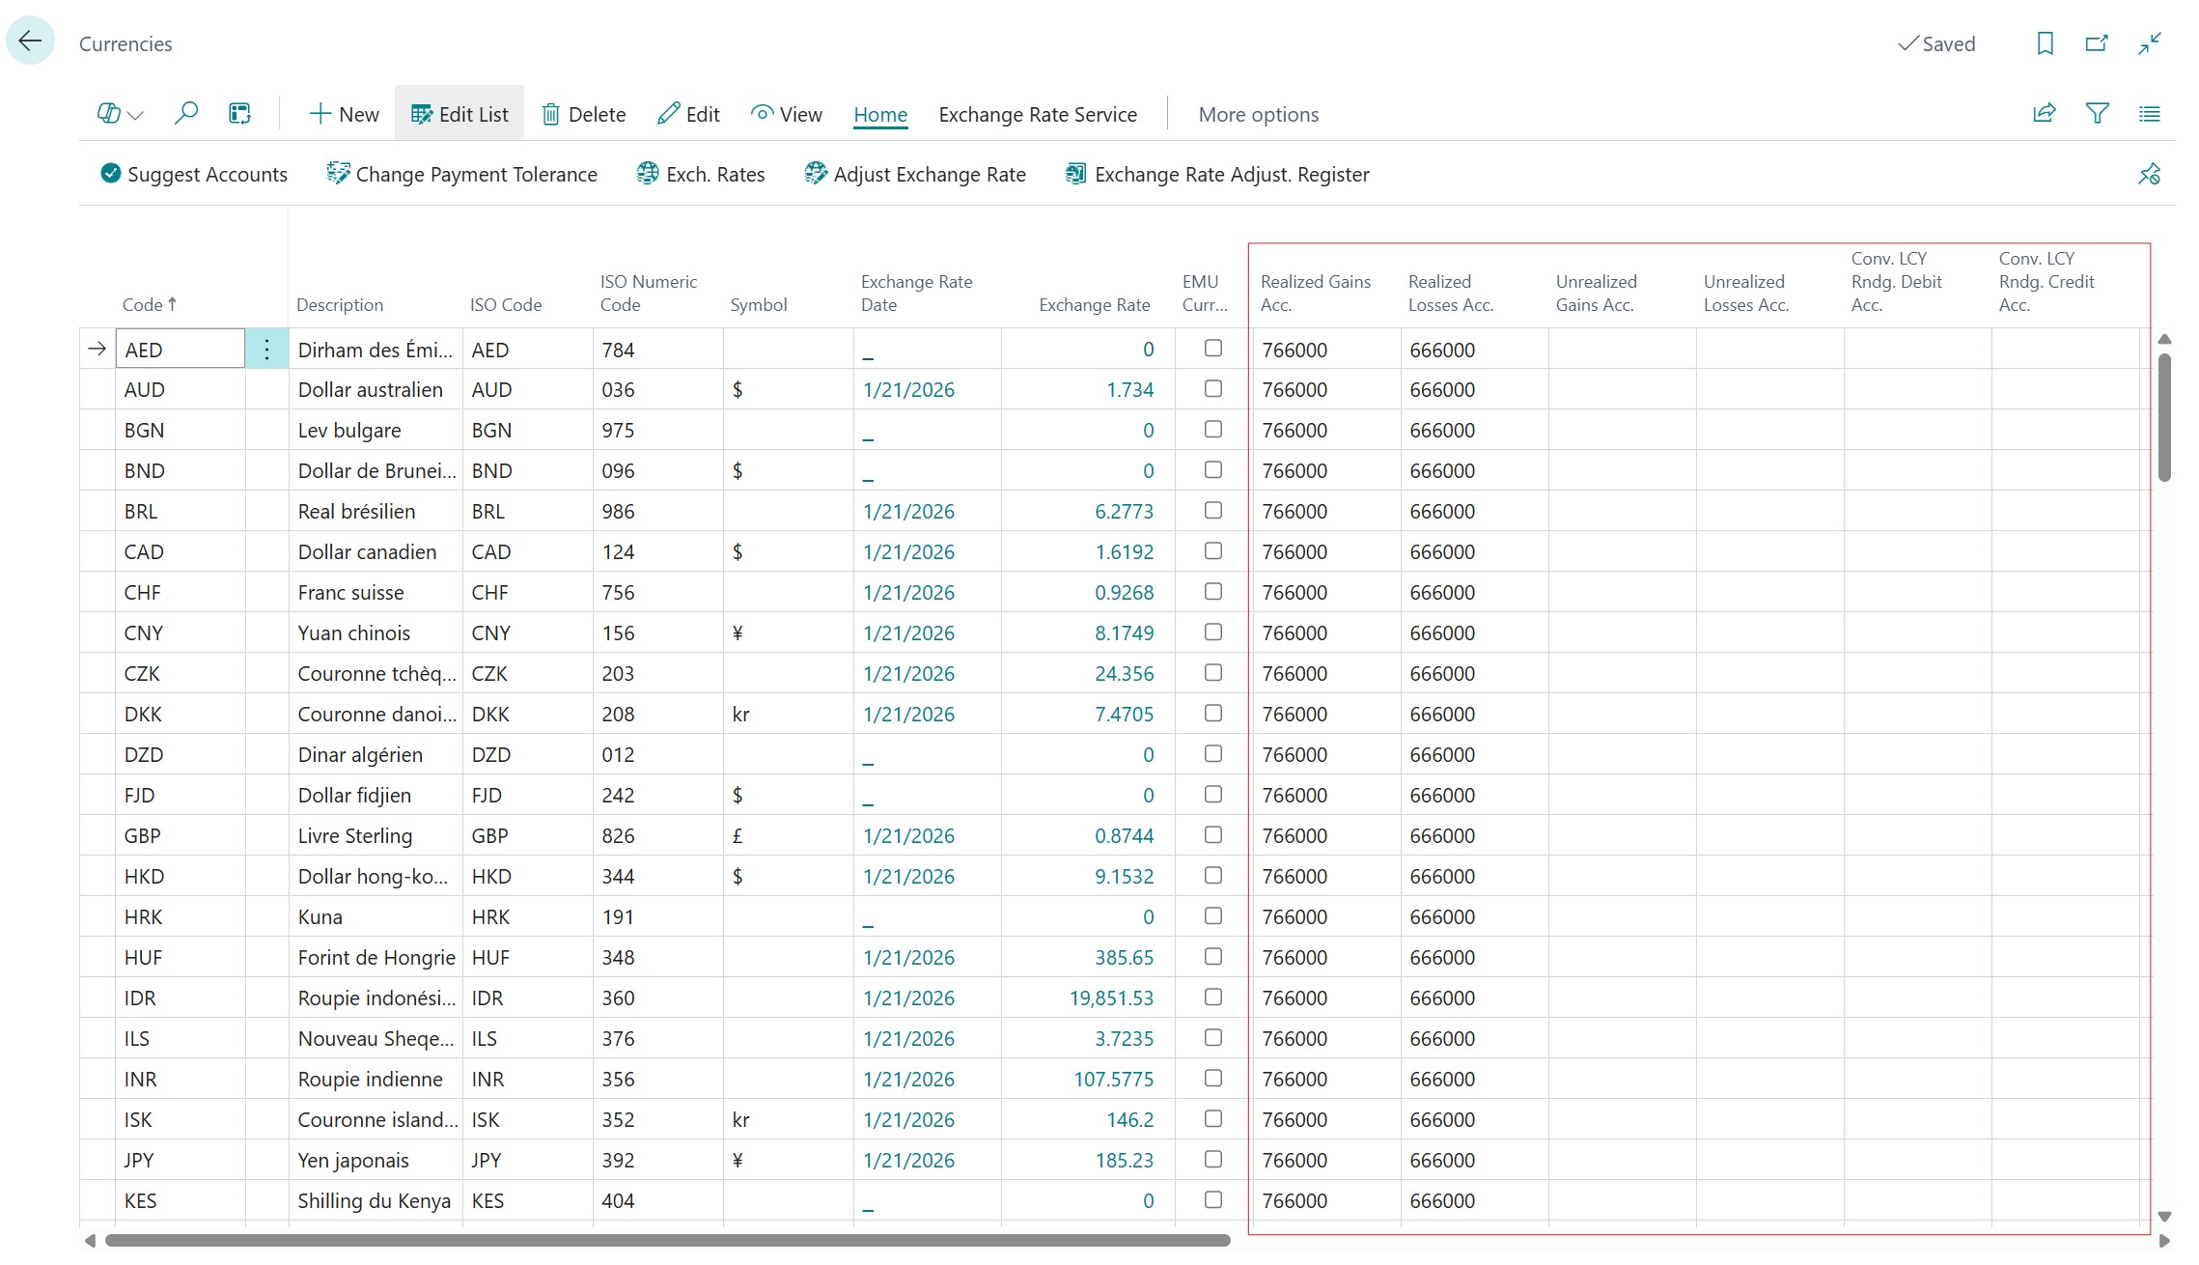Open the filter pane icon
2199x1265 pixels.
[2096, 113]
